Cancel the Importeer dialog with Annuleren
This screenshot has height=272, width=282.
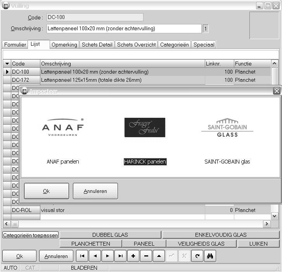point(95,191)
